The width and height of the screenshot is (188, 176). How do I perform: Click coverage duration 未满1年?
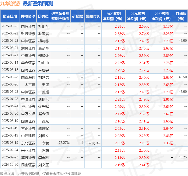coord(94,143)
